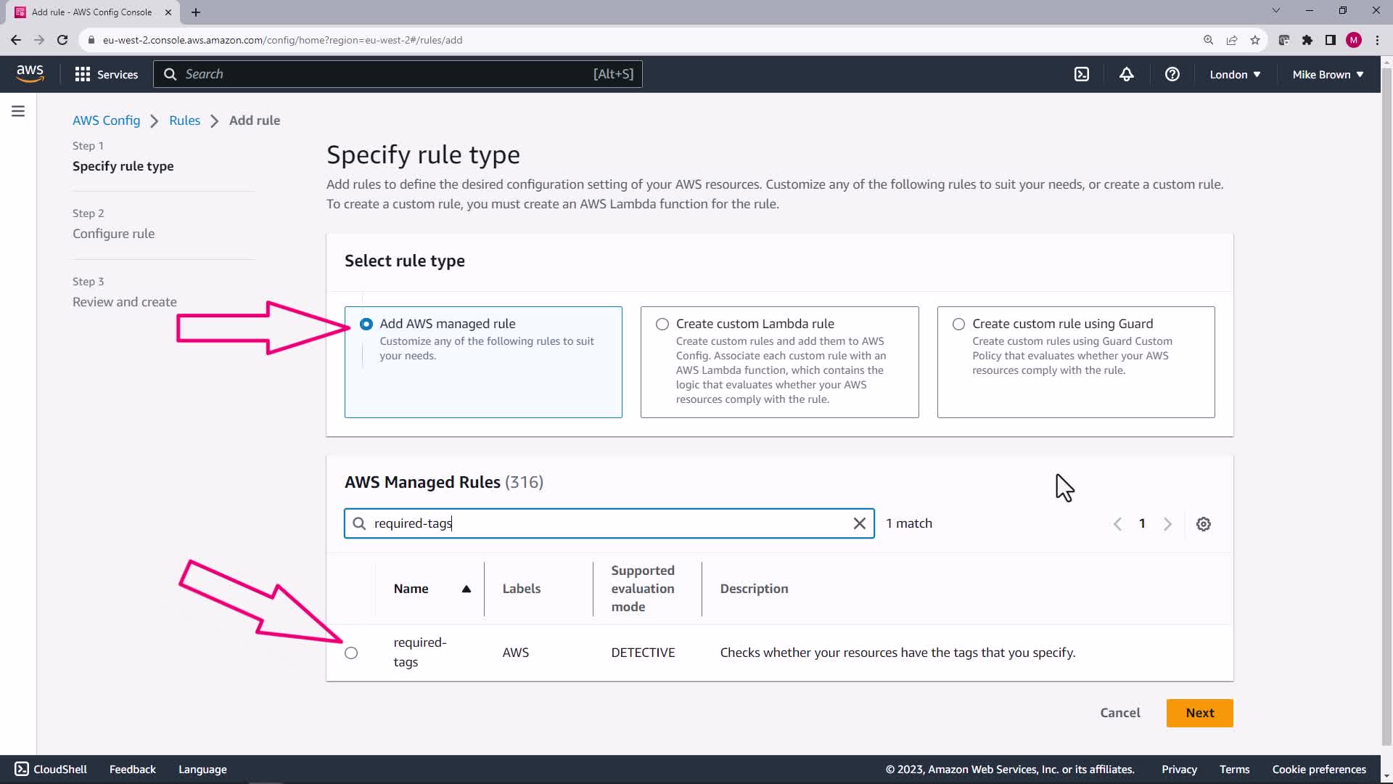This screenshot has height=784, width=1393.
Task: Open the Add rule browser tab
Action: tap(91, 12)
